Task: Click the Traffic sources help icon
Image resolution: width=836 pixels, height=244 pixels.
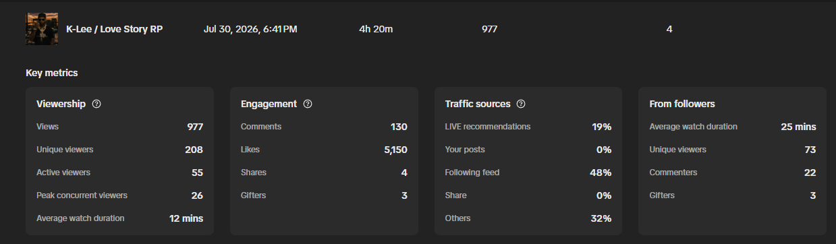Action: pos(521,104)
